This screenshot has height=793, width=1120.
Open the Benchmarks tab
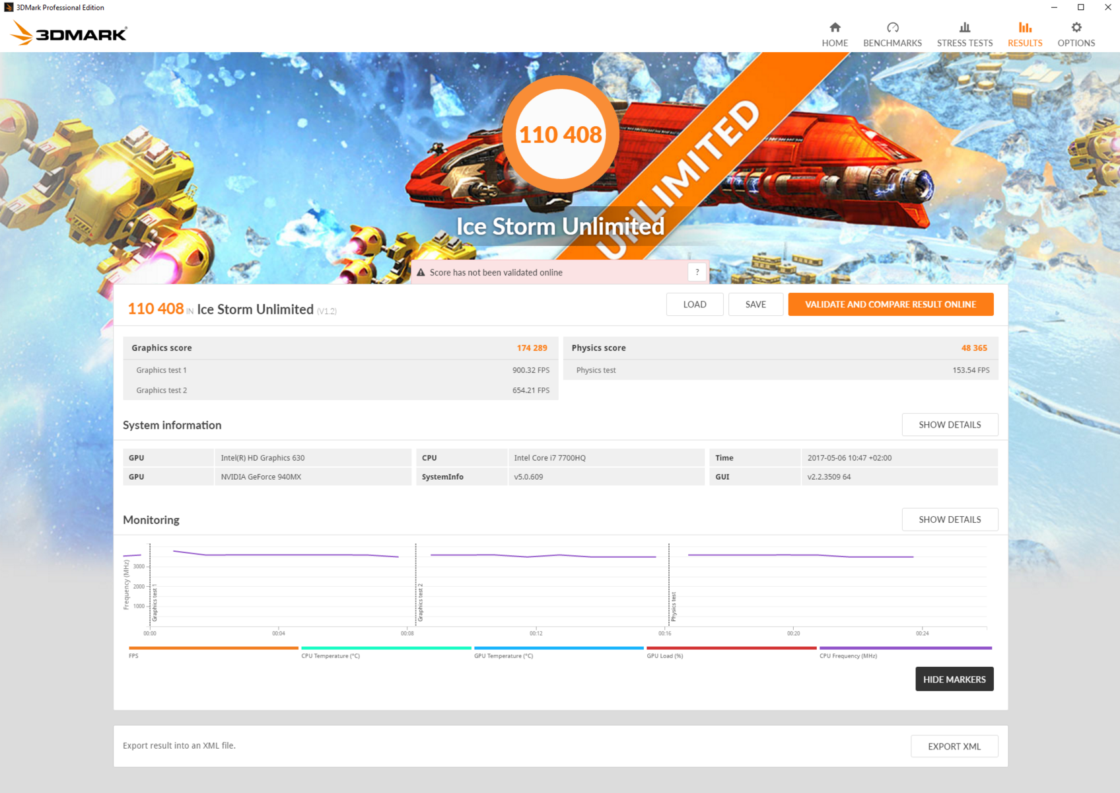tap(892, 34)
